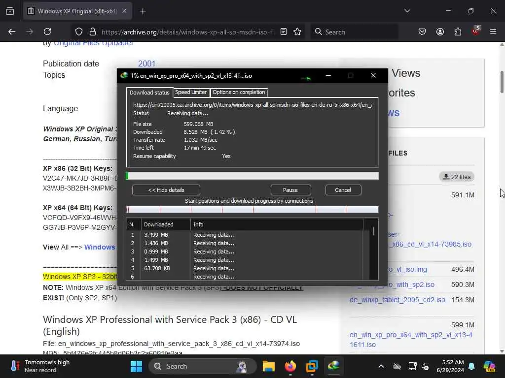
Task: Select connection row with 1.436 MB
Action: 245,243
